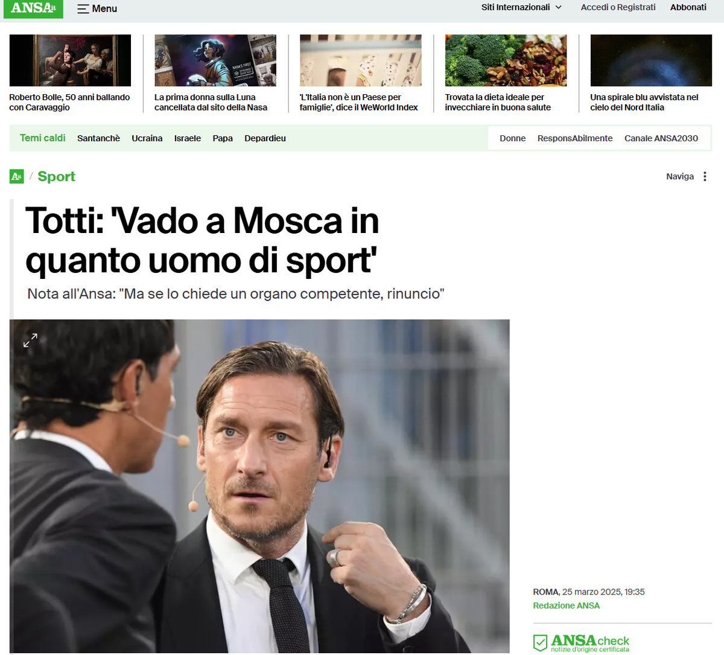The height and width of the screenshot is (655, 724).
Task: Open the broccoli diet article thumbnail
Action: 506,60
